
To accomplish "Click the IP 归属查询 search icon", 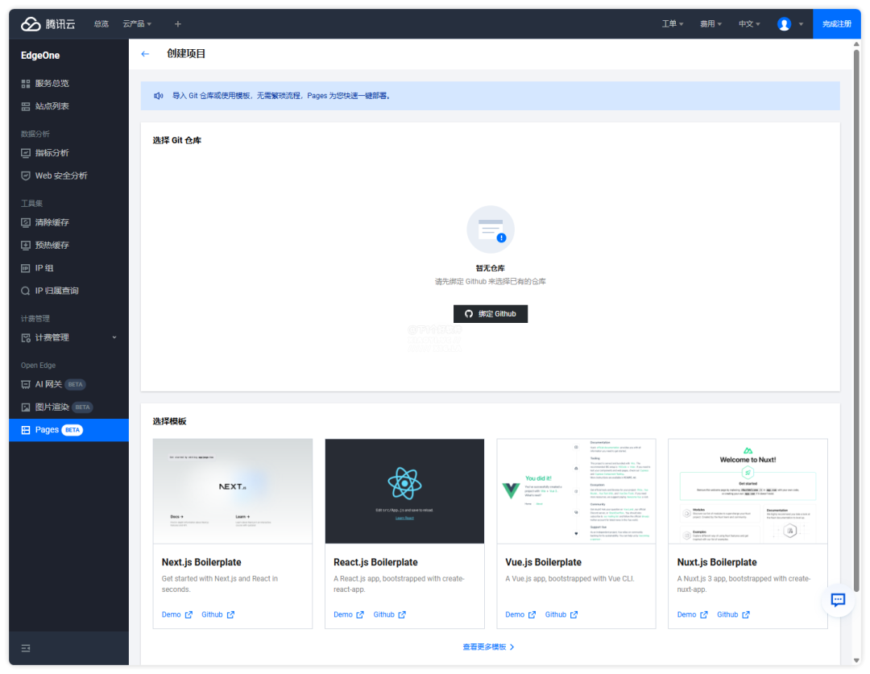I will (26, 292).
